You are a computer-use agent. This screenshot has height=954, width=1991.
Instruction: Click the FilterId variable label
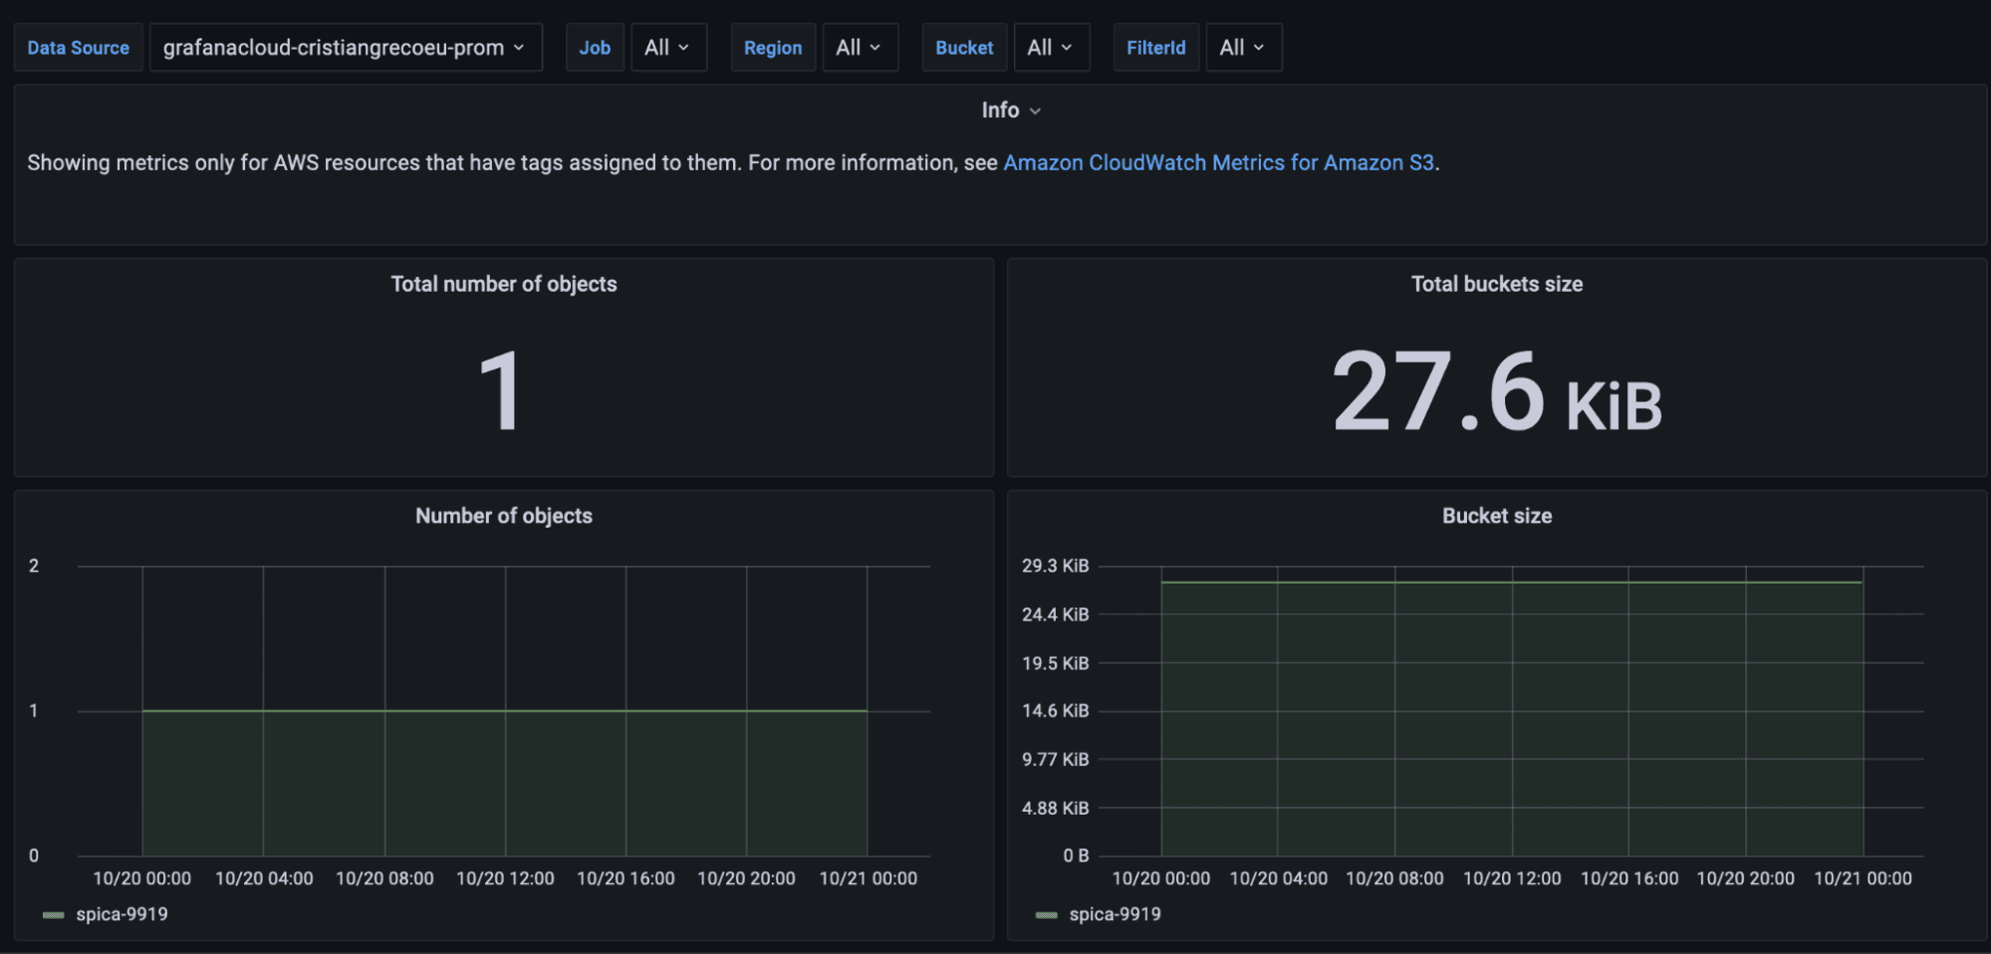click(1155, 48)
